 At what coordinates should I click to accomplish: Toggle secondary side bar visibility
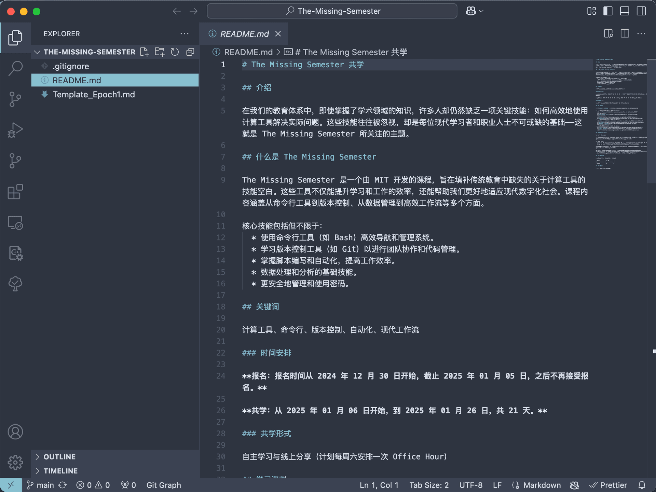coord(641,11)
